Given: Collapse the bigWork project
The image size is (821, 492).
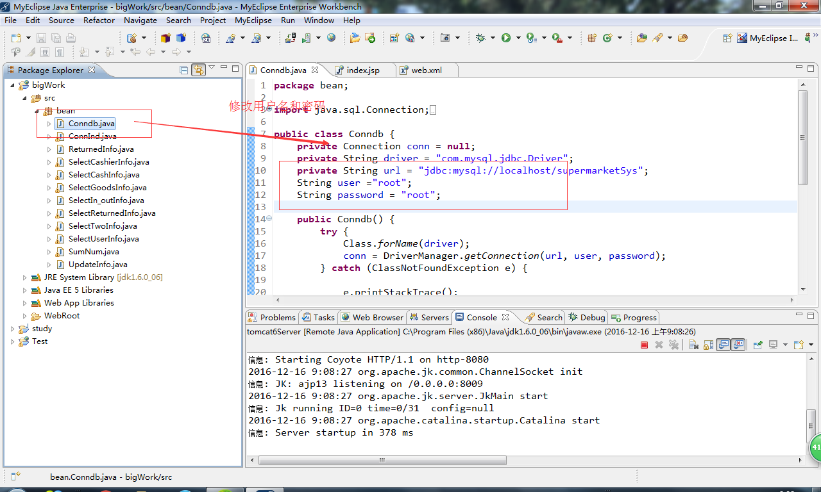Looking at the screenshot, I should (x=13, y=85).
